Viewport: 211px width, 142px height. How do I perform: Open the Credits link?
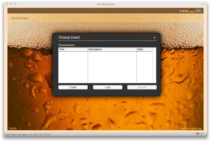click(13, 128)
